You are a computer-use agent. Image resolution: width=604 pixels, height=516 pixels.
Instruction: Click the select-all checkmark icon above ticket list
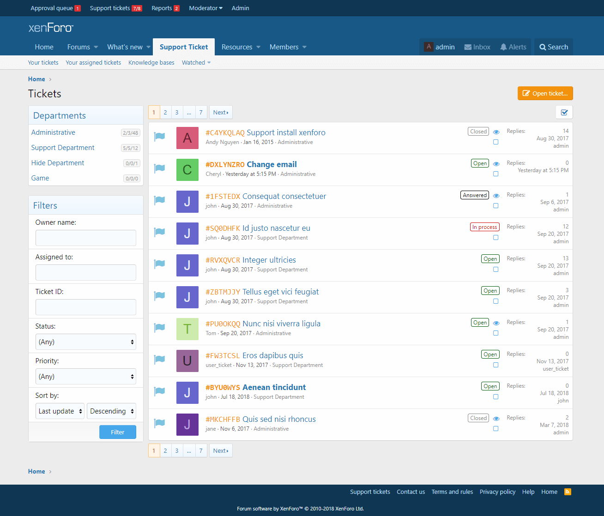click(564, 112)
